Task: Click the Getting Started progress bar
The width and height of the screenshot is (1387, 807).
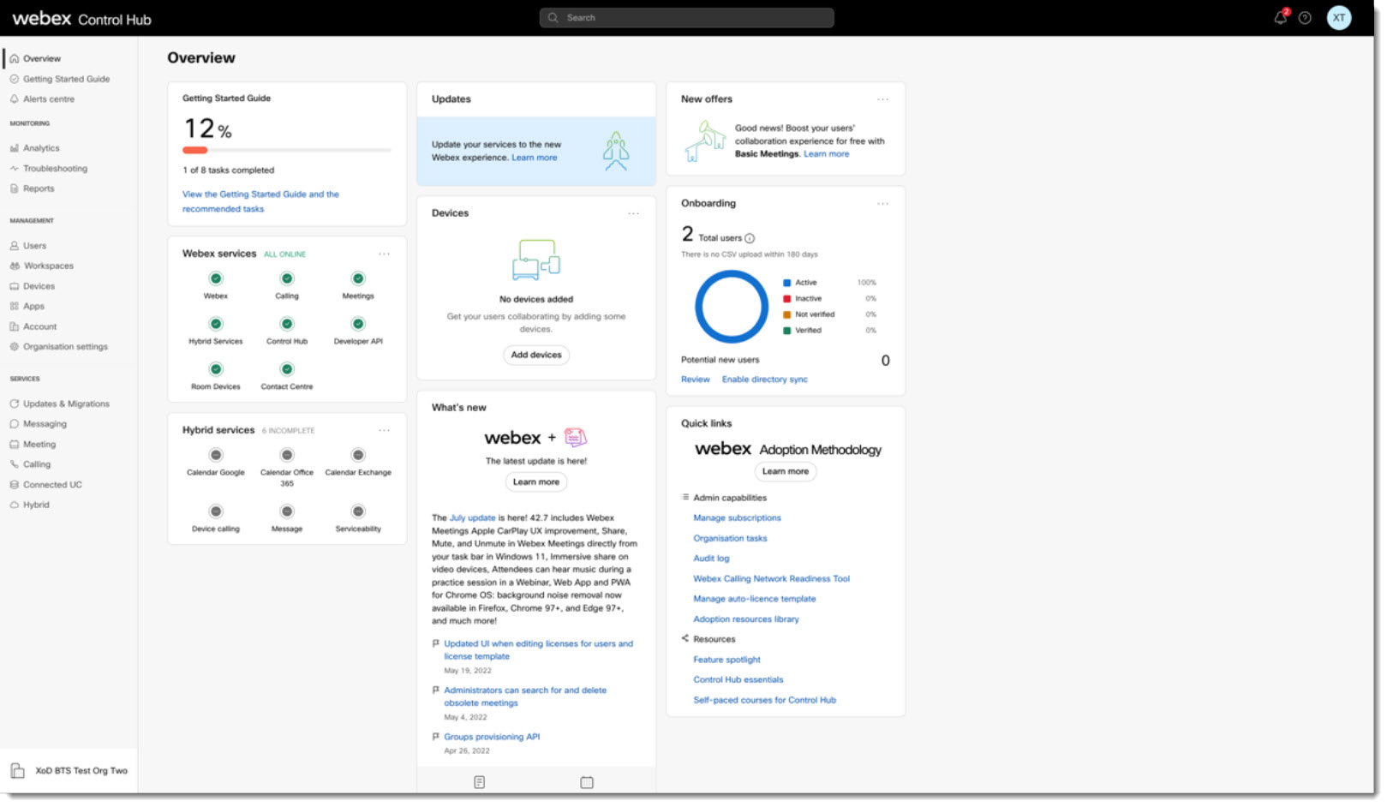Action: pos(287,151)
